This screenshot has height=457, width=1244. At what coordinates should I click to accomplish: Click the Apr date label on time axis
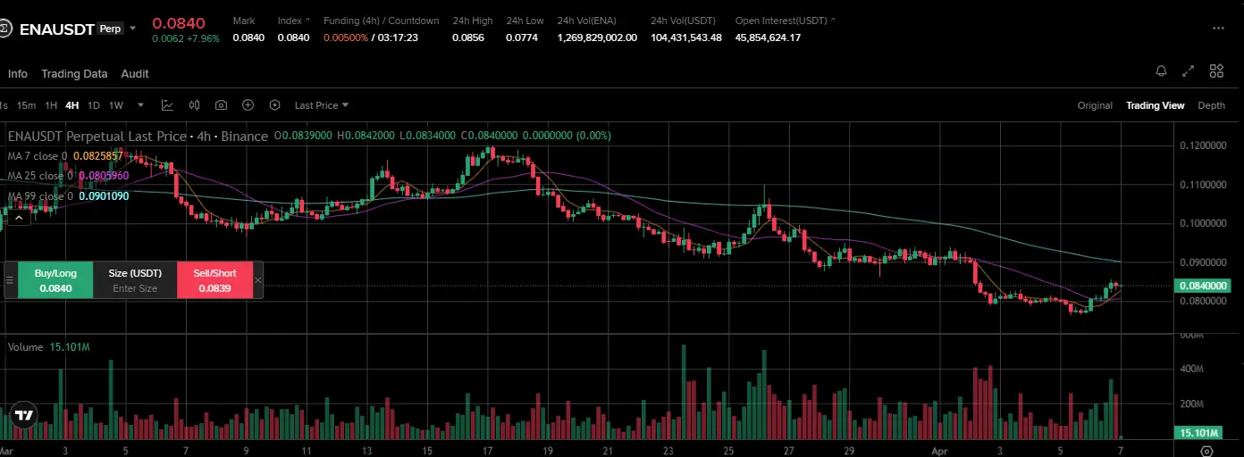(939, 453)
